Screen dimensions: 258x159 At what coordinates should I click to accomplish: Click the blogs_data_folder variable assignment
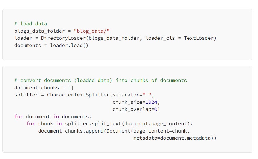coord(62,31)
